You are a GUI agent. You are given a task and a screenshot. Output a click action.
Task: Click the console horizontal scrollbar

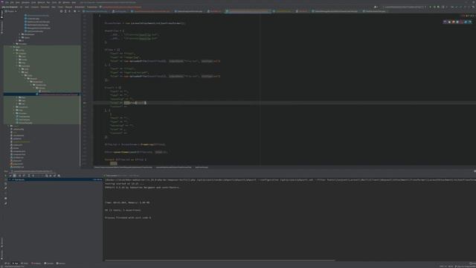219,260
